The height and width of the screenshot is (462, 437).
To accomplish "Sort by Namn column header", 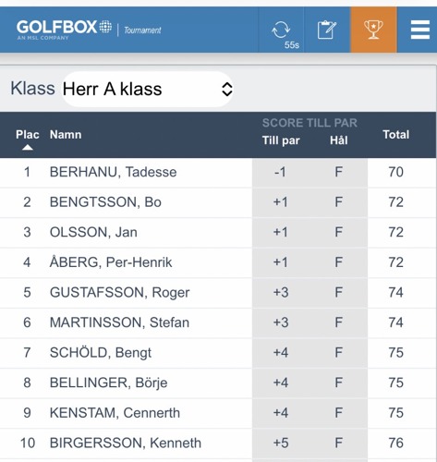I will pyautogui.click(x=66, y=135).
